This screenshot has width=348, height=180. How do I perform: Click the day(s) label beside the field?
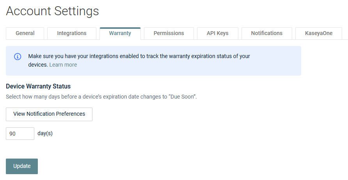click(45, 134)
